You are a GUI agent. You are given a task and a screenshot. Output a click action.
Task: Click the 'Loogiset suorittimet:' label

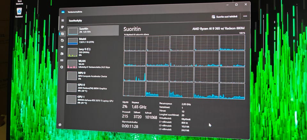coord(169,115)
